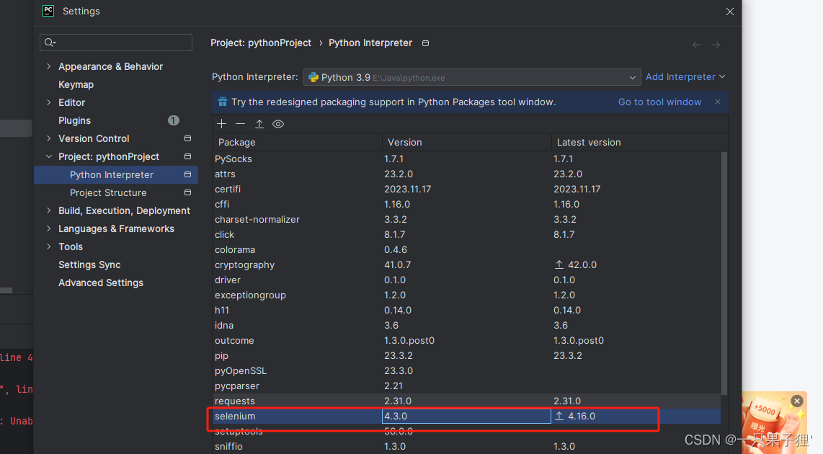Click the uninstall package minus icon
823x454 pixels.
click(x=241, y=124)
